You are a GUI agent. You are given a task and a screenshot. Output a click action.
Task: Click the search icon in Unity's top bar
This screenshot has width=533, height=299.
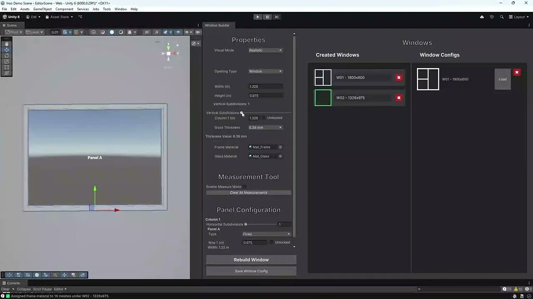tap(501, 17)
